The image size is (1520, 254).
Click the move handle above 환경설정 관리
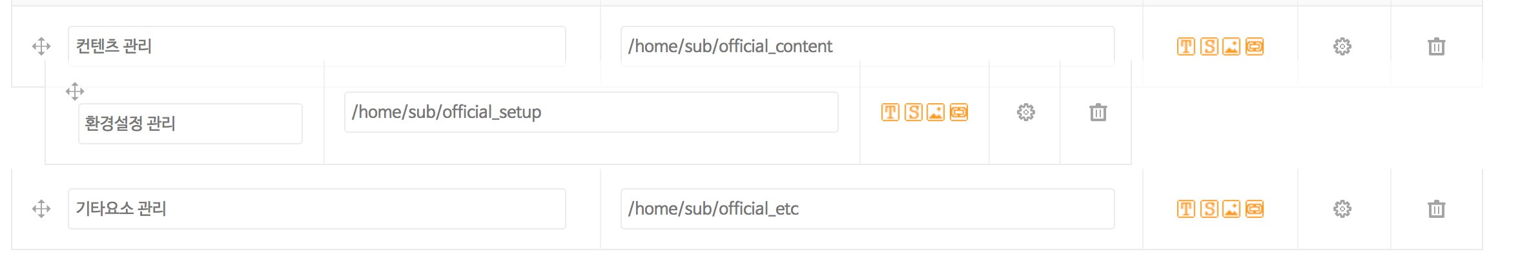pyautogui.click(x=75, y=92)
